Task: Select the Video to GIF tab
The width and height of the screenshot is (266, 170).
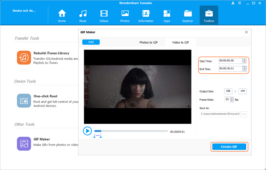Action: 181,42
